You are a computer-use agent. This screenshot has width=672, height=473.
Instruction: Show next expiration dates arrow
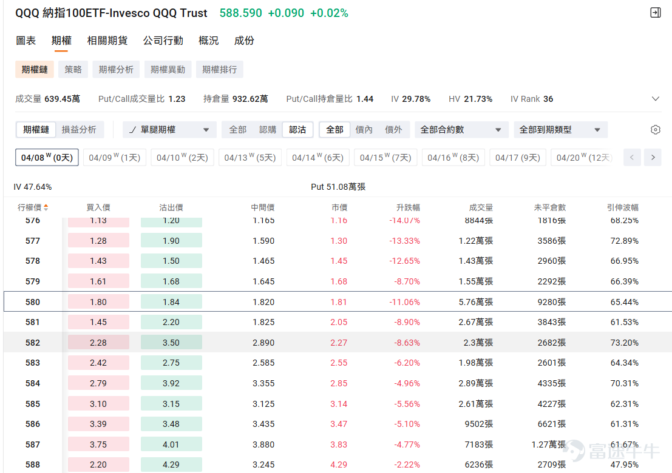653,158
